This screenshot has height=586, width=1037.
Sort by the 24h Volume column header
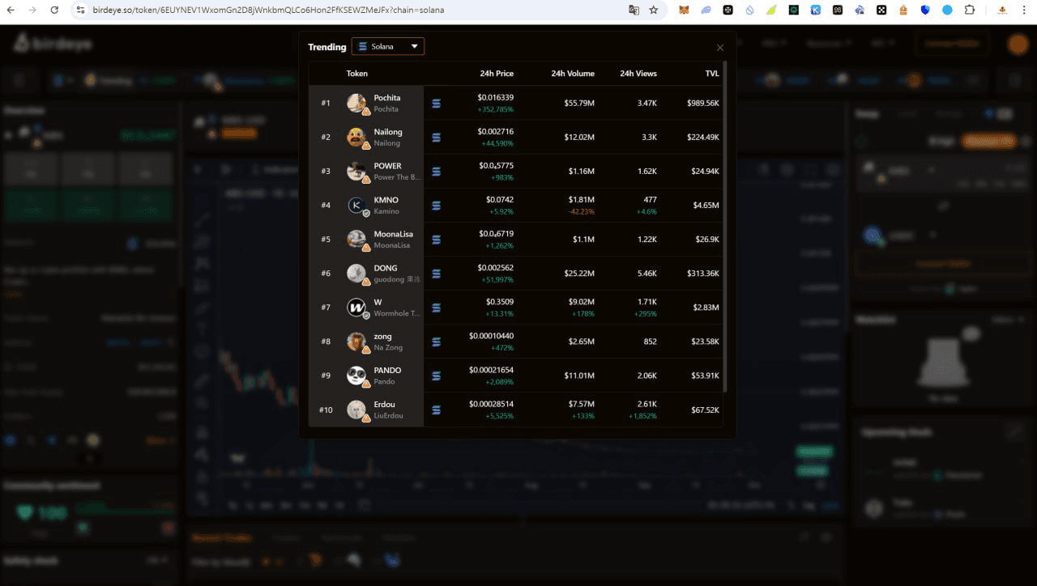click(573, 74)
